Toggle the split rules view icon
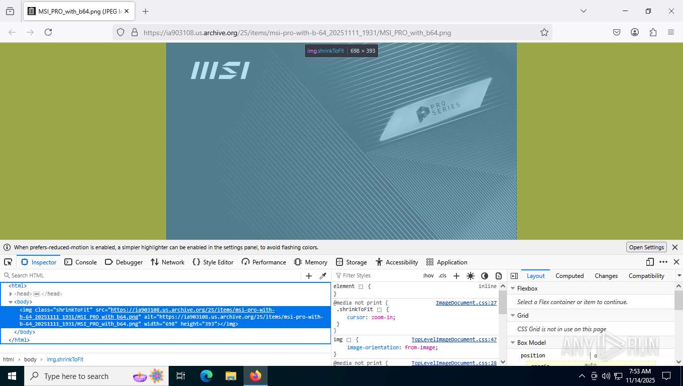This screenshot has width=683, height=386. 514,276
